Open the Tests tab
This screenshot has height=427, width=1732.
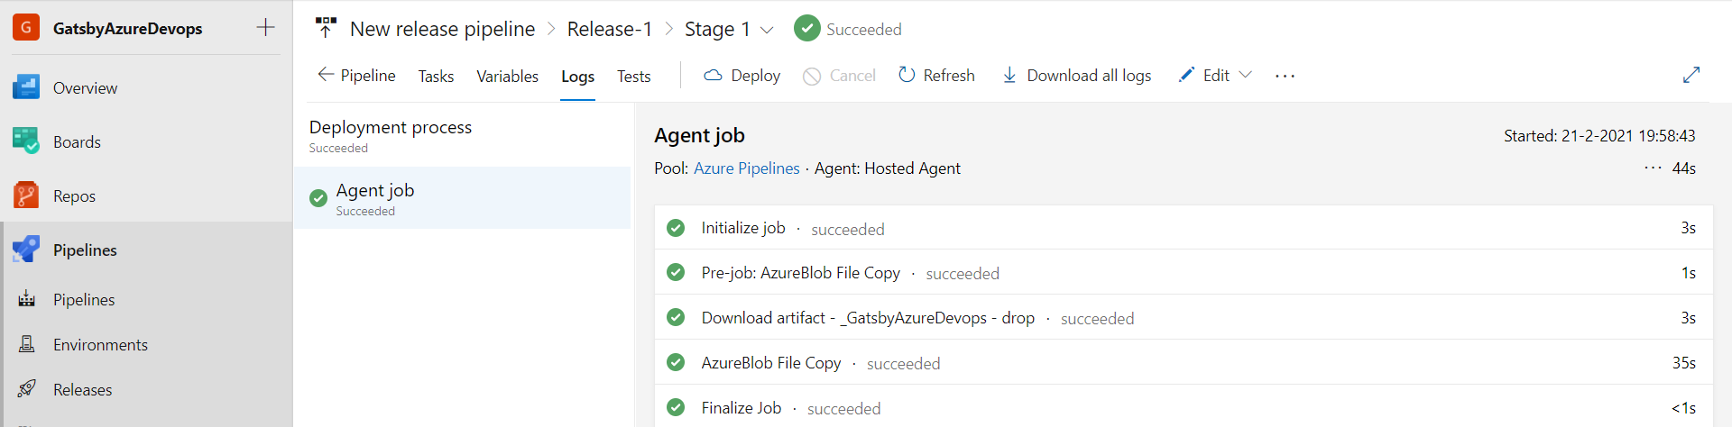633,77
